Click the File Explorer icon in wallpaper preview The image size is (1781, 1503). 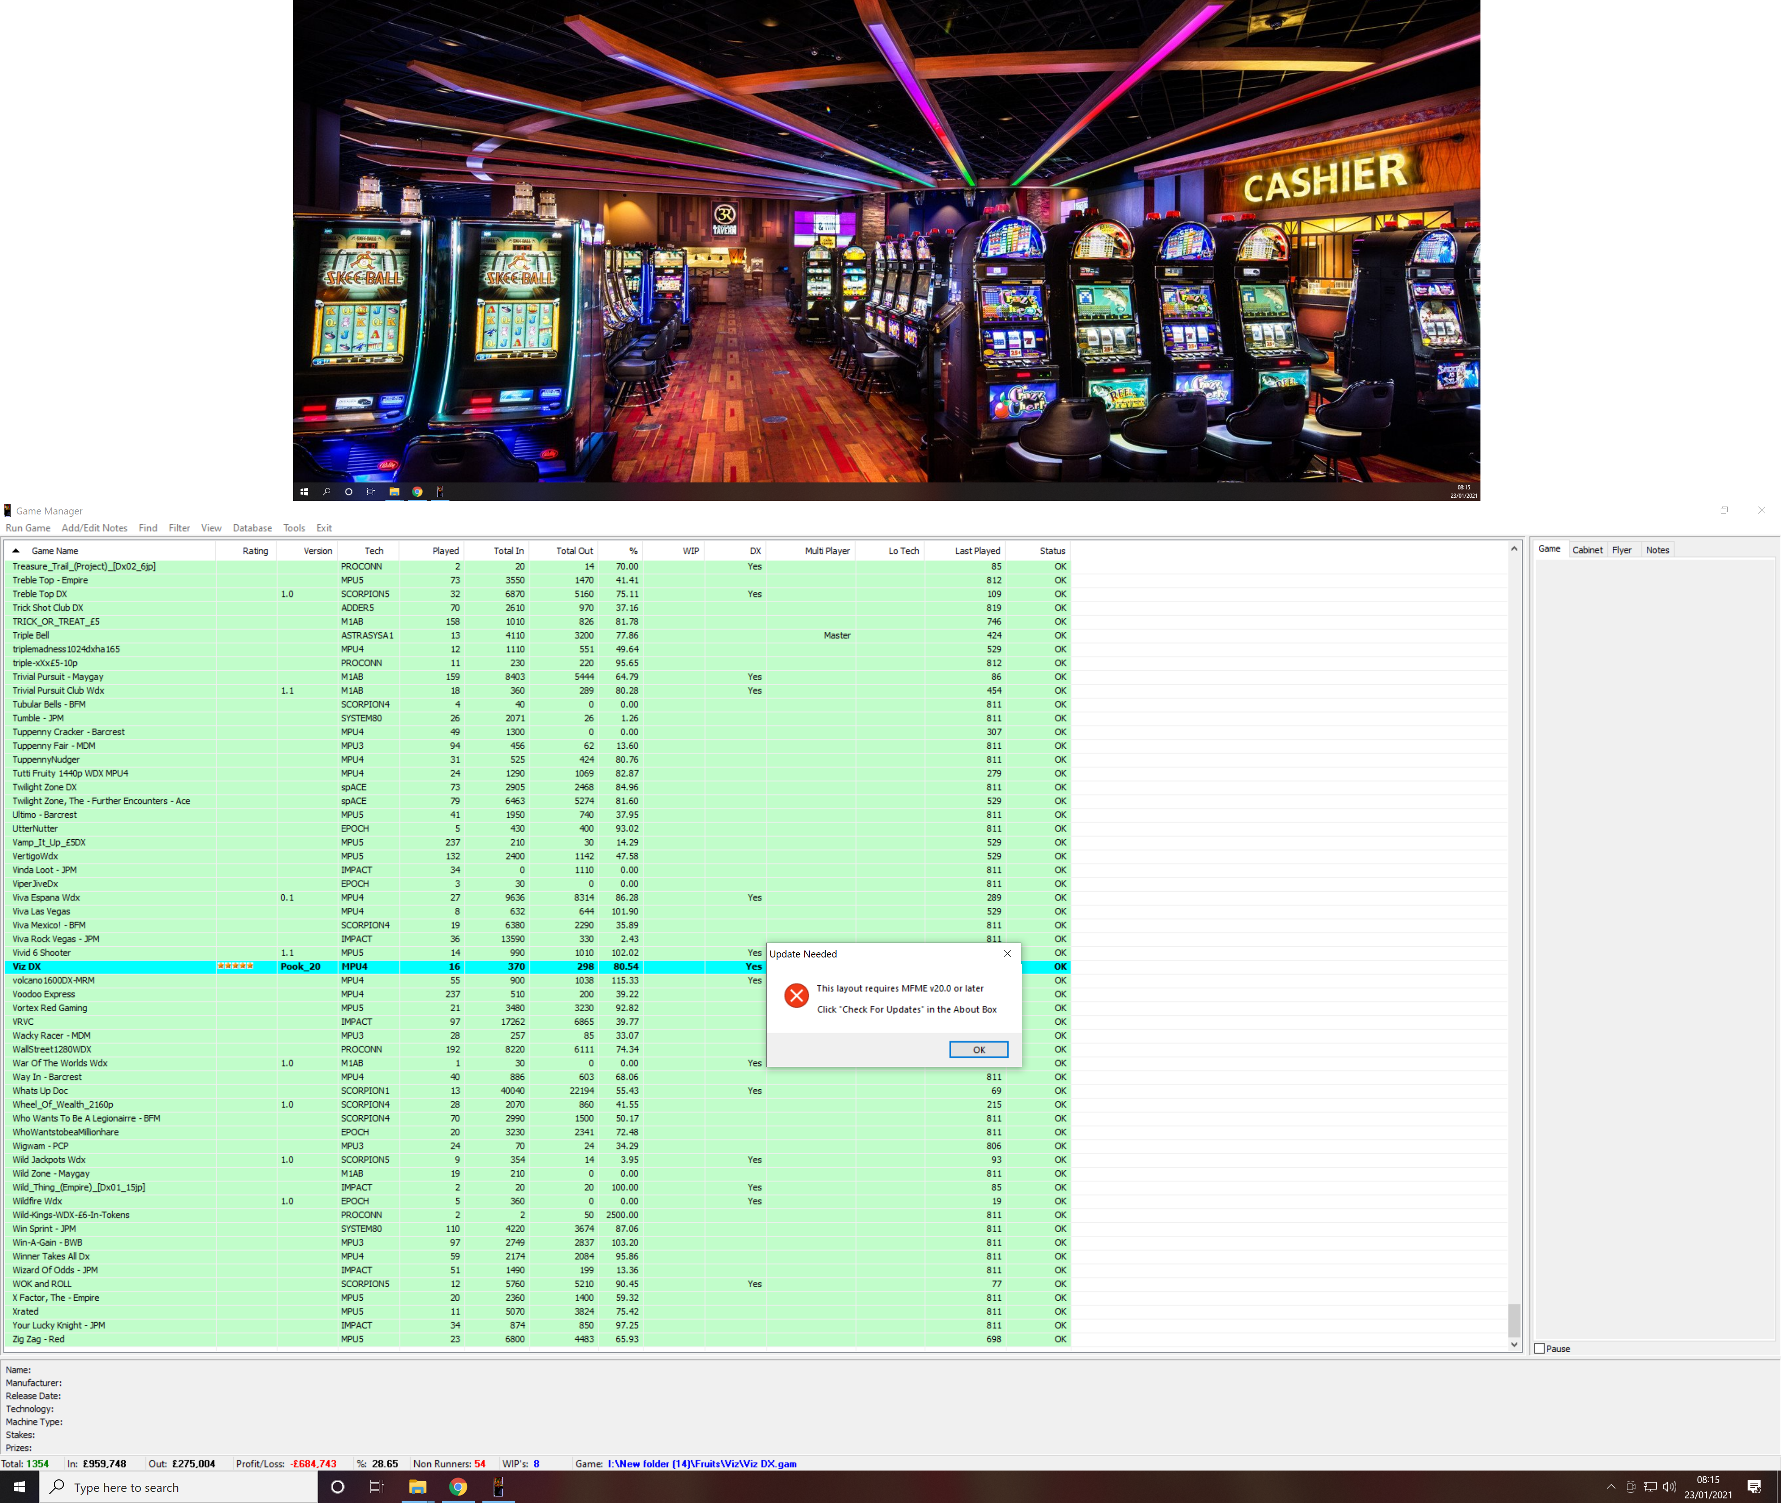[x=394, y=492]
